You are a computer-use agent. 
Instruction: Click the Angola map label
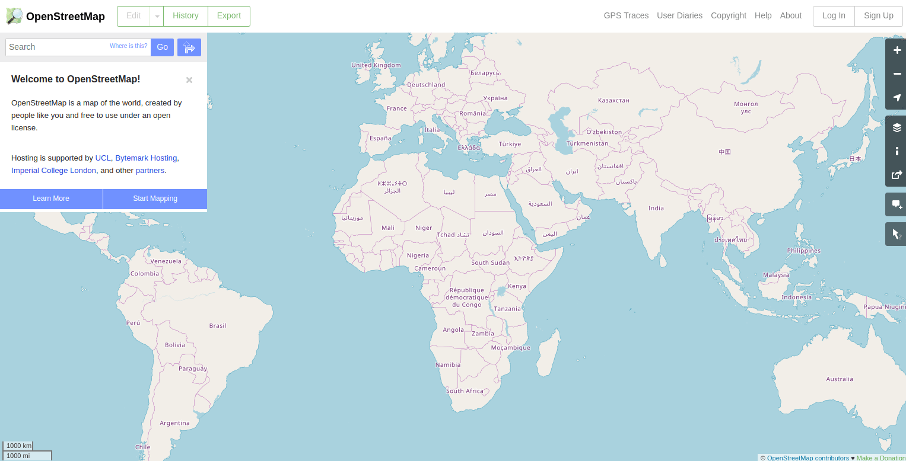(453, 330)
